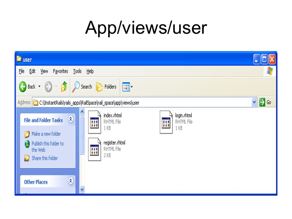
Task: Select the register.rhtml file name
Action: click(114, 143)
